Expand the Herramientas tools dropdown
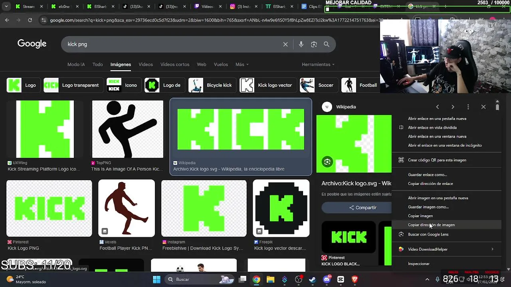 pos(318,65)
